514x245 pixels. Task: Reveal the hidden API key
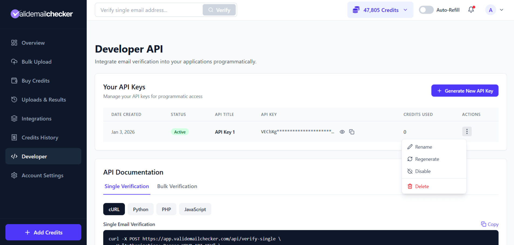click(342, 132)
